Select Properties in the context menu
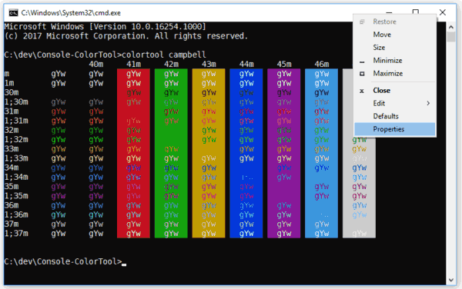462x289 pixels. (394, 129)
